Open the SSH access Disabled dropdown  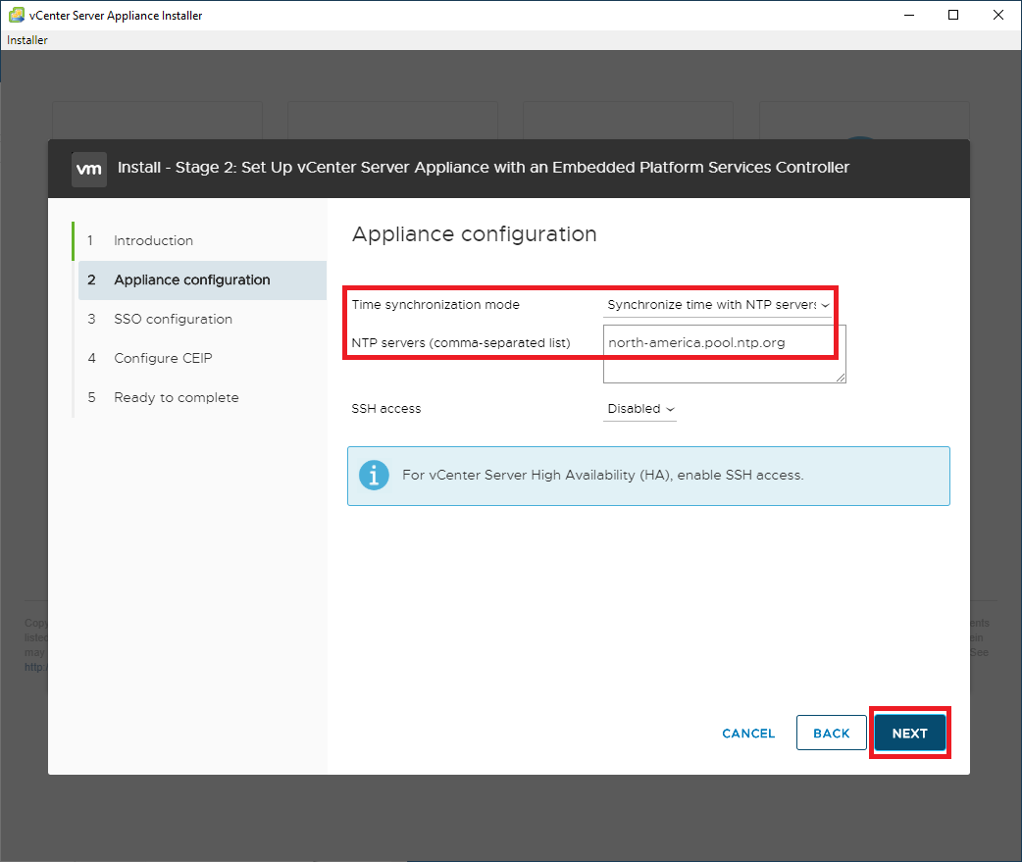(x=640, y=409)
